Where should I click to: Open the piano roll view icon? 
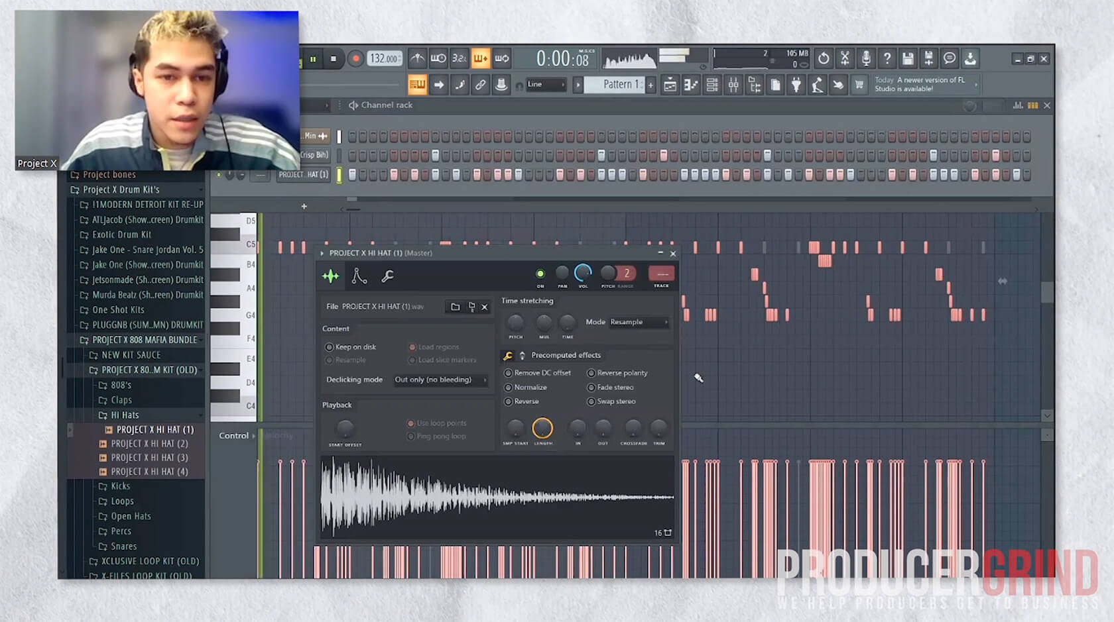coord(691,85)
